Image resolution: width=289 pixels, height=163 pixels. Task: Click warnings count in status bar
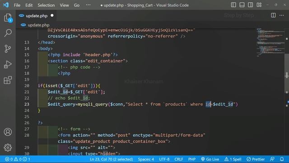click(x=18, y=159)
